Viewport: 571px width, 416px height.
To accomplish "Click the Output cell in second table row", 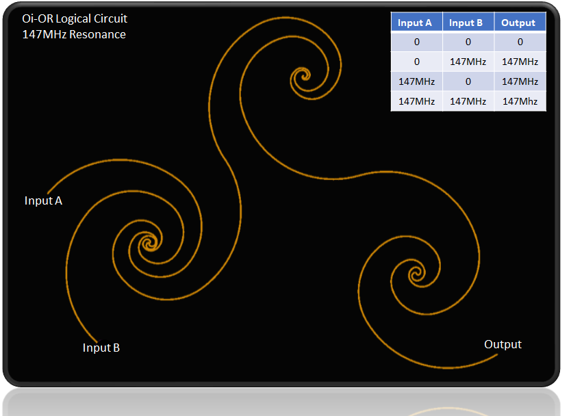I will tap(518, 62).
